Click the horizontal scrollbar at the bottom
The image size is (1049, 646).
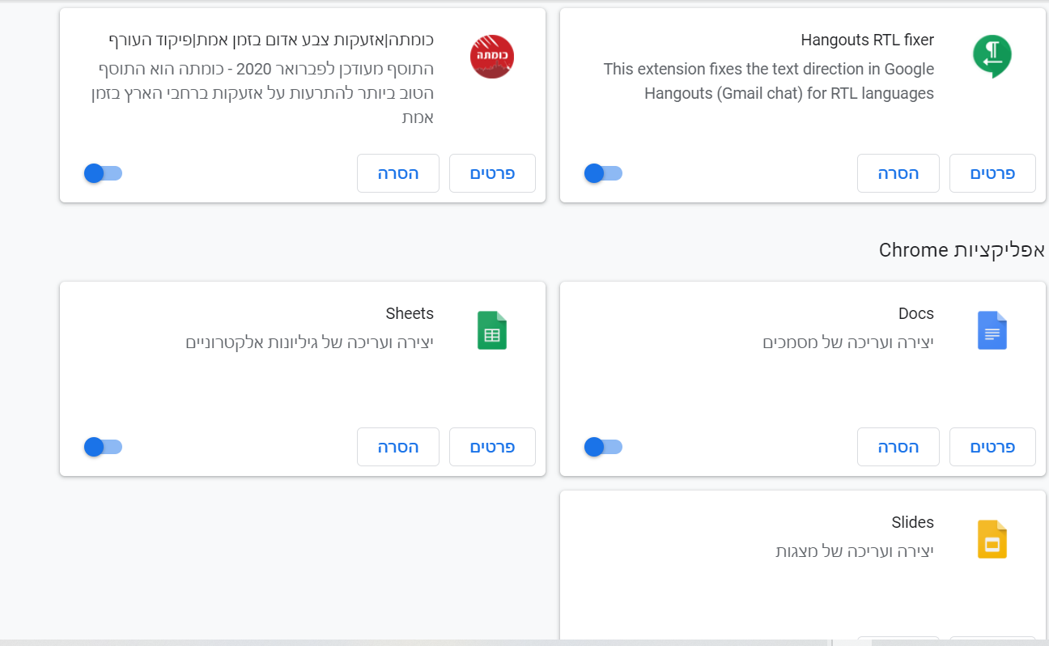pyautogui.click(x=405, y=643)
